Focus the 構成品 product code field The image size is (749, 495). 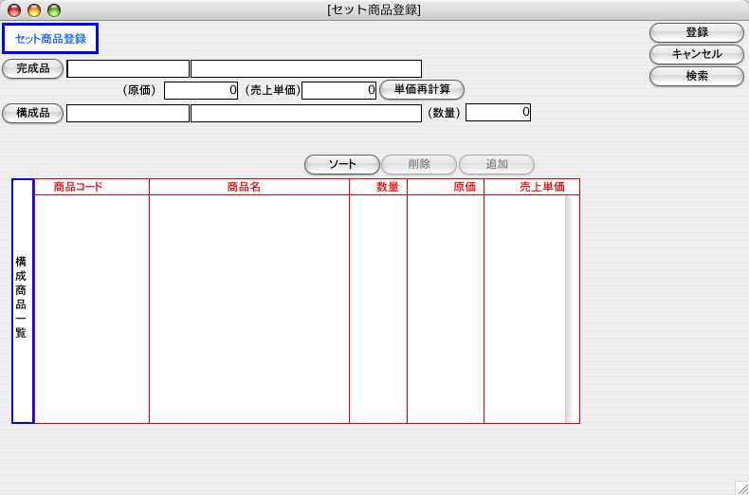point(128,114)
